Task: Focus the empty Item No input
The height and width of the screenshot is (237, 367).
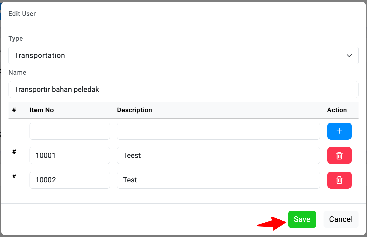Action: click(70, 131)
